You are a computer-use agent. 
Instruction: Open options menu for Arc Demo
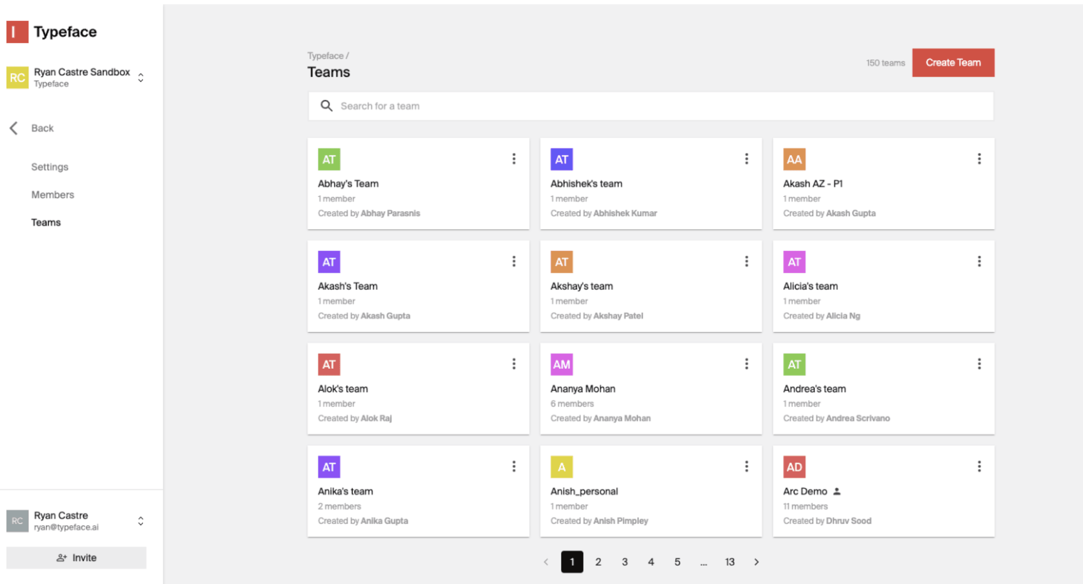(x=979, y=466)
